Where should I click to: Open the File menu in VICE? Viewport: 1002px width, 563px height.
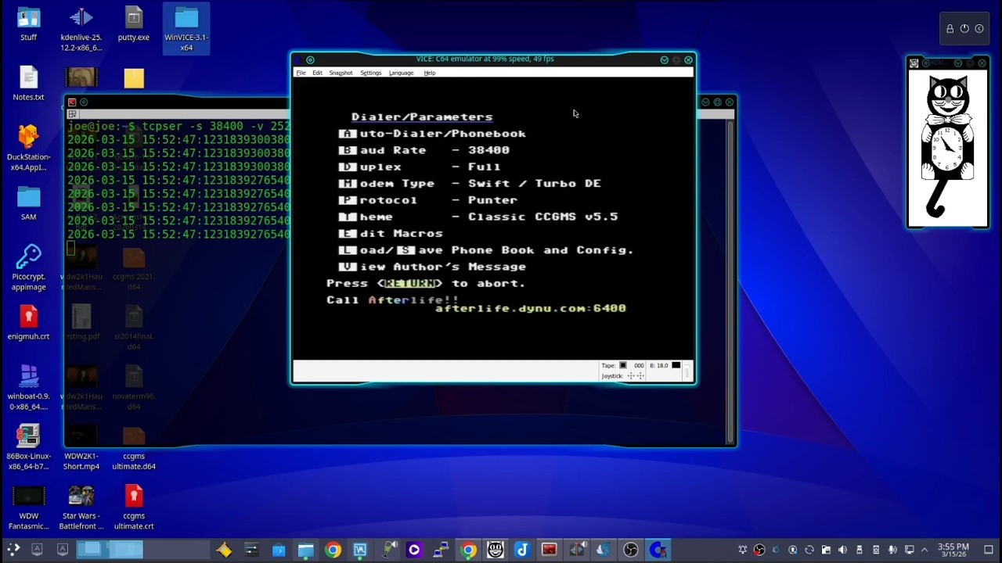pos(301,73)
